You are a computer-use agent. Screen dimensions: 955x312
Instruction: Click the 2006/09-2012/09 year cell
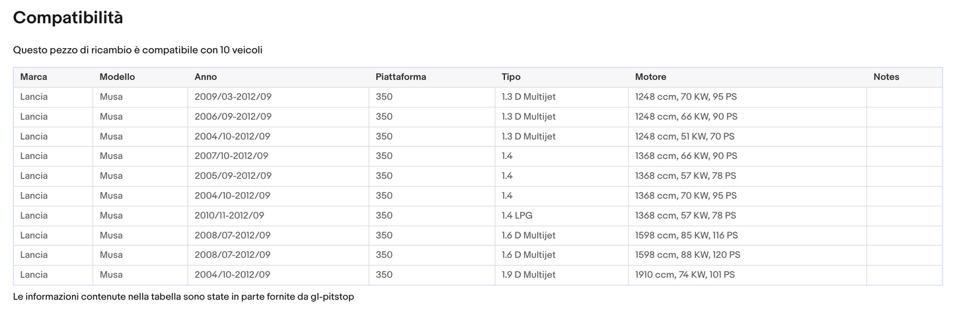point(233,117)
